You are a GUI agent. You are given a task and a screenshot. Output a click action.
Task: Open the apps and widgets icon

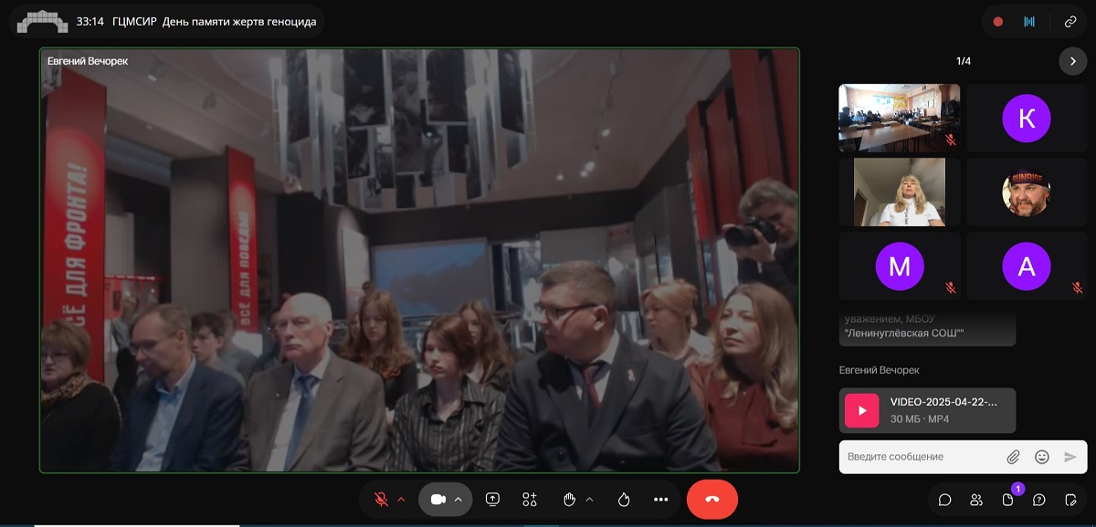[x=530, y=500]
